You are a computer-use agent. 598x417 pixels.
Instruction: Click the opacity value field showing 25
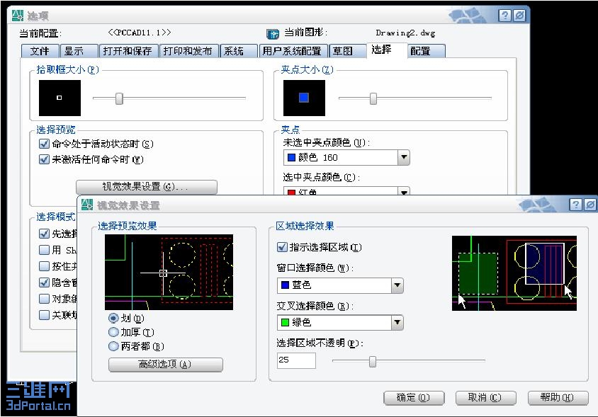coord(296,360)
